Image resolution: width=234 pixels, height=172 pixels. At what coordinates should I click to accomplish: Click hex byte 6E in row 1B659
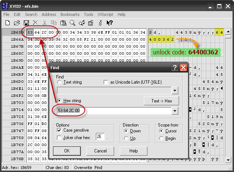pos(100,32)
